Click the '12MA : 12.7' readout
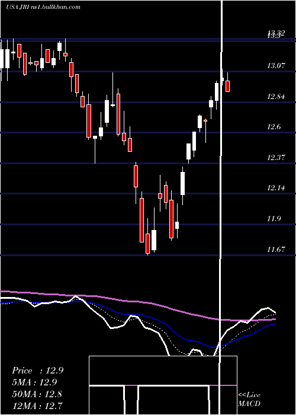 point(37,406)
